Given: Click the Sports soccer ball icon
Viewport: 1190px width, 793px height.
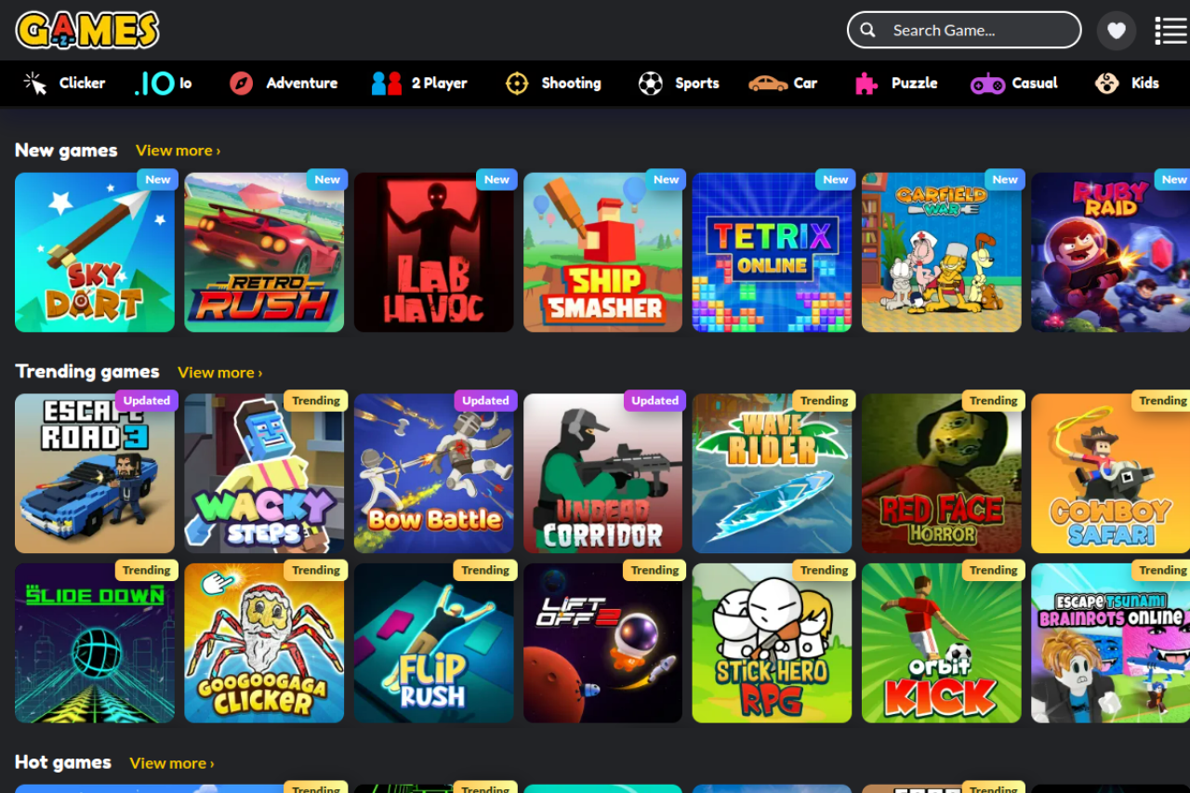Looking at the screenshot, I should [x=651, y=84].
